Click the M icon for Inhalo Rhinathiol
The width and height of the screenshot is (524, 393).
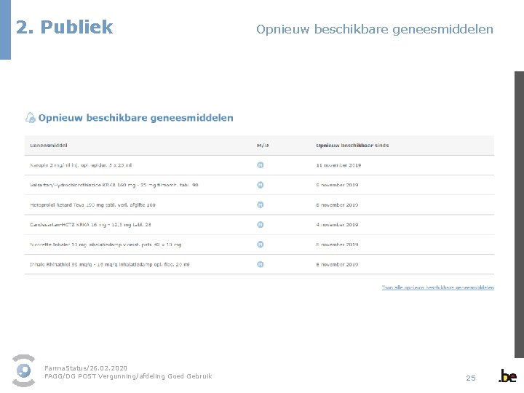click(x=260, y=264)
